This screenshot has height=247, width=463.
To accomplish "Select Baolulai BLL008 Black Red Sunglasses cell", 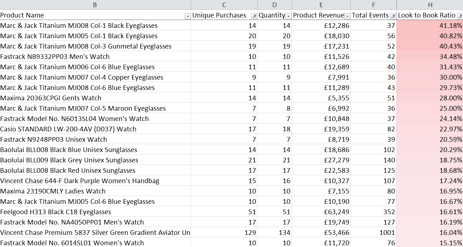I will pyautogui.click(x=95, y=170).
